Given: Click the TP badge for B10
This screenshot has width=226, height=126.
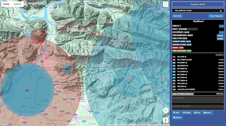Looking at the screenshot, I should (174, 63).
